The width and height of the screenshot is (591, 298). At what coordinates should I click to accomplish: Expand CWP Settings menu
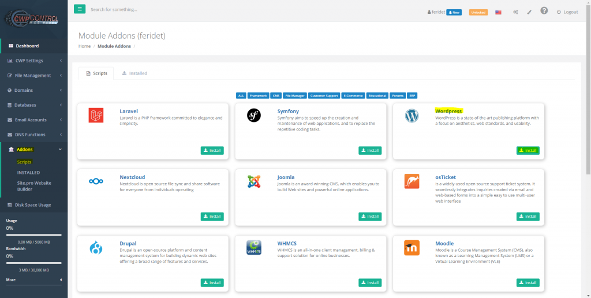point(34,61)
